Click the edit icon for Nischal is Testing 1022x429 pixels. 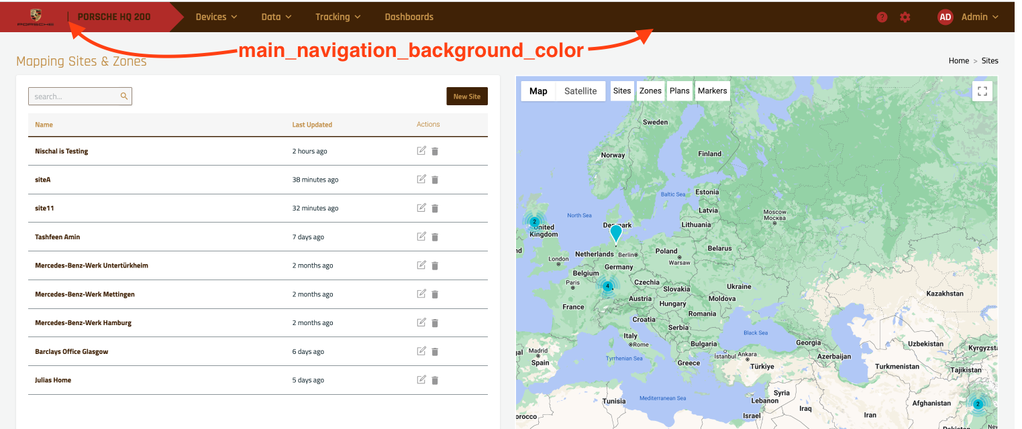tap(421, 151)
